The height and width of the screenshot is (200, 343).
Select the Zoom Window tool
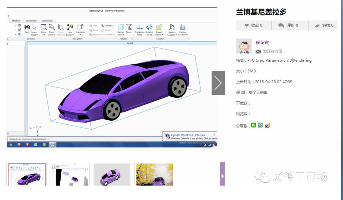[x=52, y=30]
